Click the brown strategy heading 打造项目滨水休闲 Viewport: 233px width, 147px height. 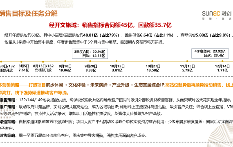96,85
